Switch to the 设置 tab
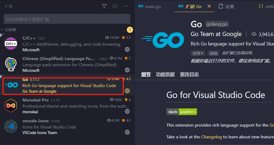 (x=227, y=6)
